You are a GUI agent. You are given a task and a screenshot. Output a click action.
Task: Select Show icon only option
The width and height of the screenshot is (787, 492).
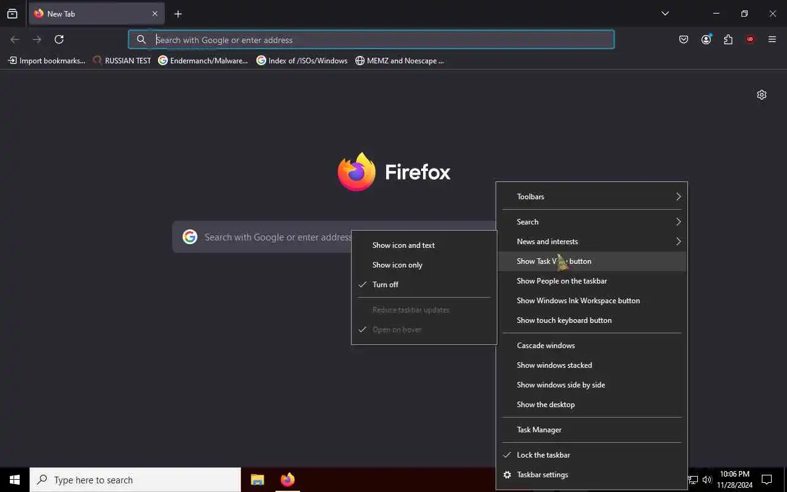[424, 265]
